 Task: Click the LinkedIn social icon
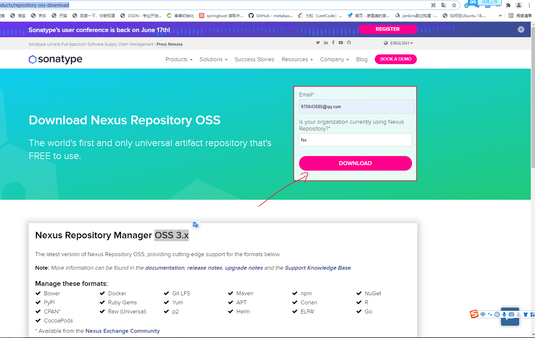pos(326,42)
